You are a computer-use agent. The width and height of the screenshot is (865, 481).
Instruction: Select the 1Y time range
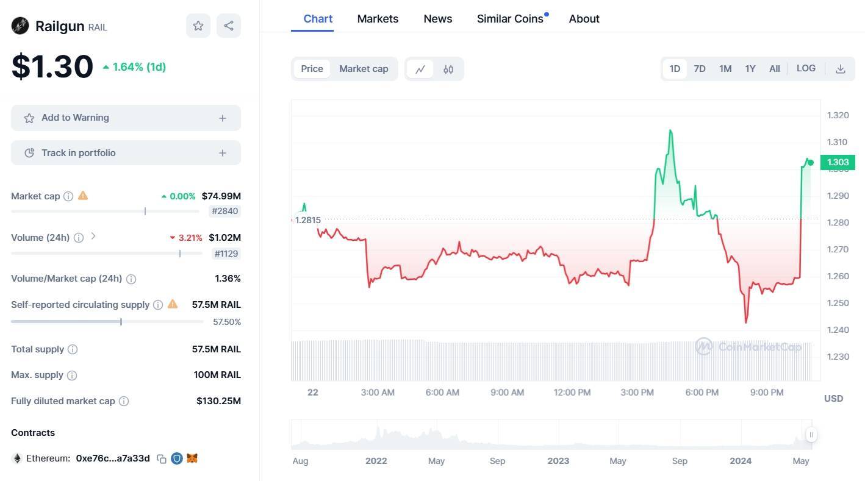tap(750, 69)
